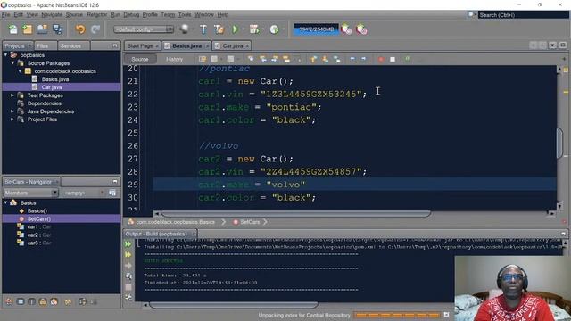The width and height of the screenshot is (571, 321).
Task: Click the Build Project hammer icon
Action: 203,29
